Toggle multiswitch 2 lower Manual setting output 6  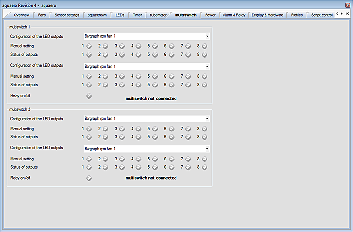point(171,159)
